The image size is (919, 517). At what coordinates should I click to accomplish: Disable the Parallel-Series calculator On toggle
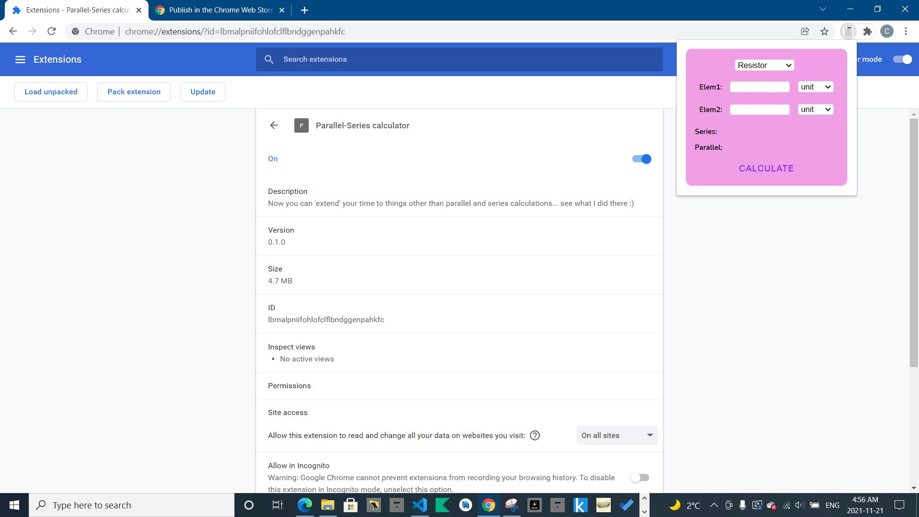[641, 159]
